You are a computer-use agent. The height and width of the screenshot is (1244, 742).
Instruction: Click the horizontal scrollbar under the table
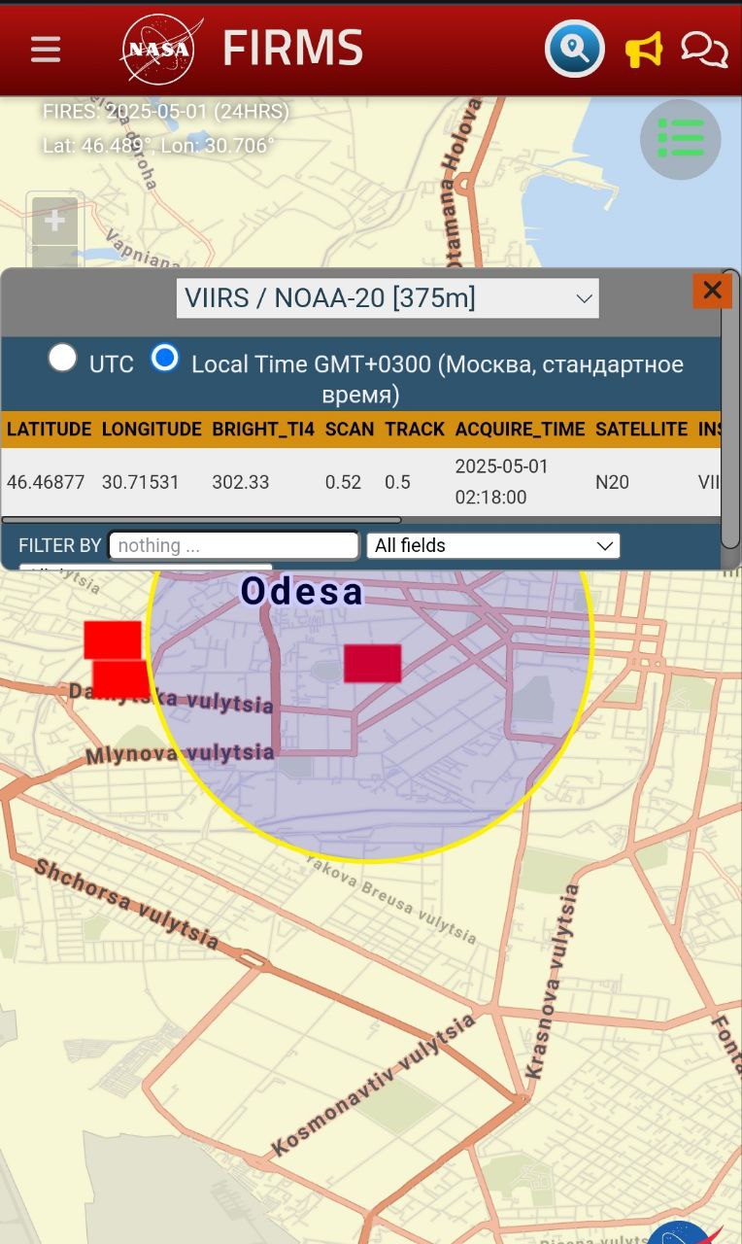(x=201, y=520)
